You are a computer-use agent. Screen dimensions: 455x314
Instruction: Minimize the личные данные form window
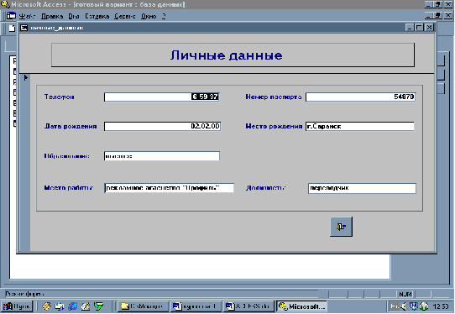pos(410,28)
